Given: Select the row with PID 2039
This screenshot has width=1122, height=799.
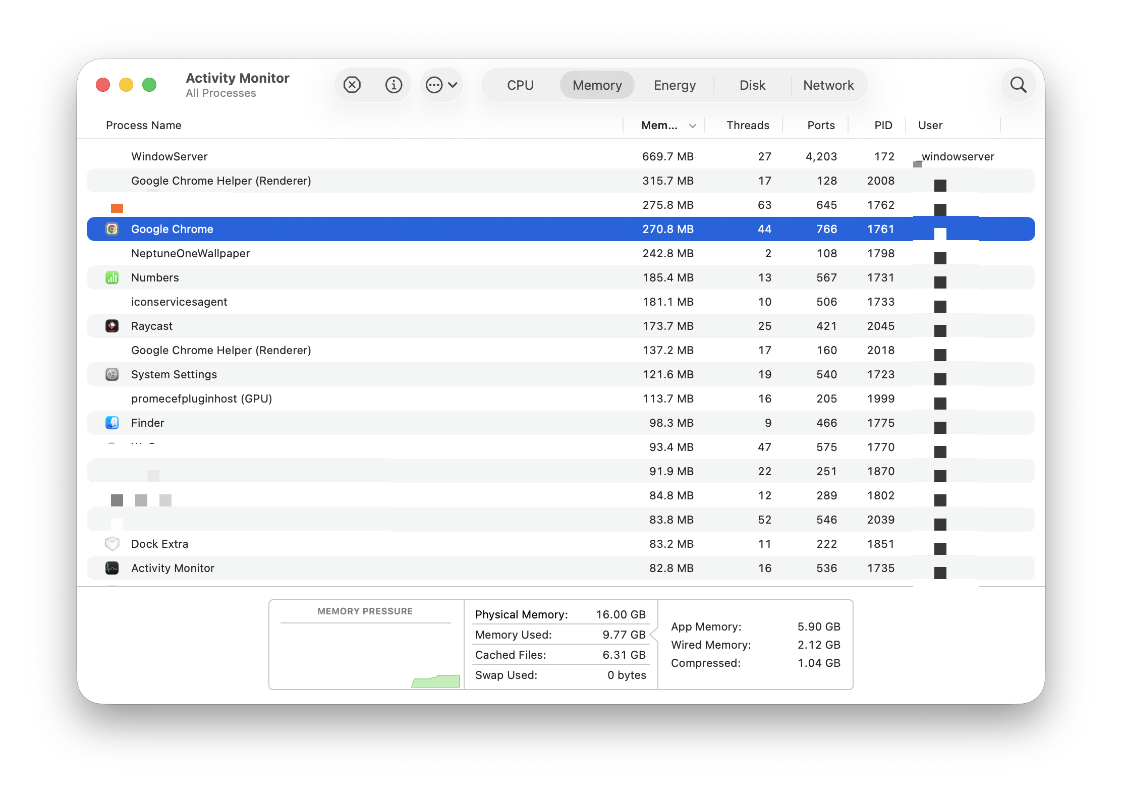Looking at the screenshot, I should (561, 520).
